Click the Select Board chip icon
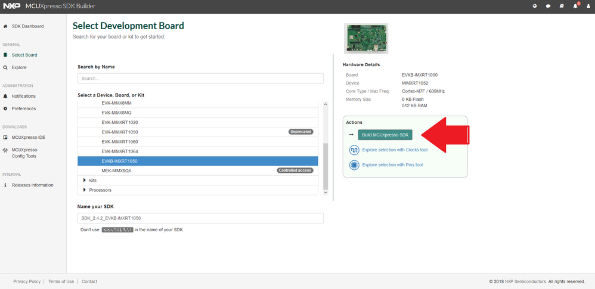Viewport: 595px width, 289px height. click(5, 55)
